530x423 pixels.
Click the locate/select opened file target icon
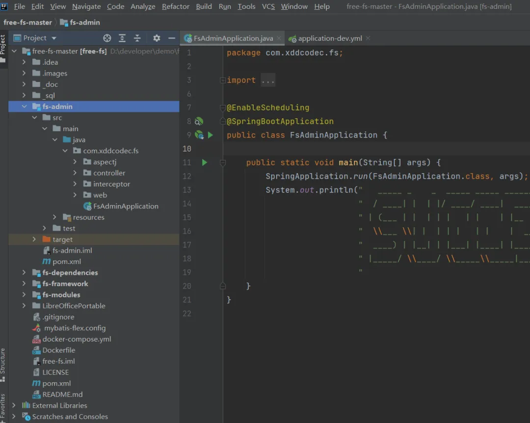coord(107,38)
